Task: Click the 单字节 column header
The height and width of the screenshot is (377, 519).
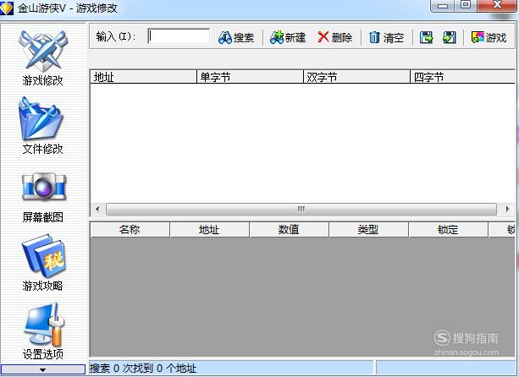Action: tap(251, 77)
